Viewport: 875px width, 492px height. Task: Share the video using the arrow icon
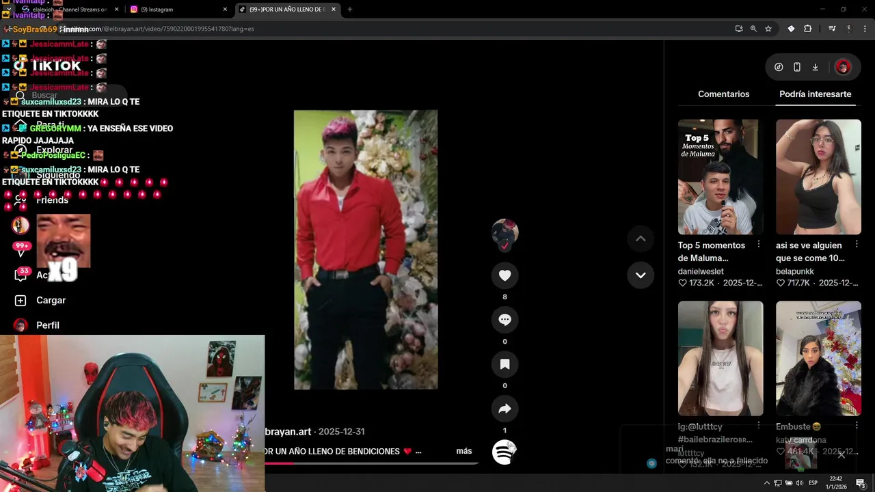coord(504,409)
